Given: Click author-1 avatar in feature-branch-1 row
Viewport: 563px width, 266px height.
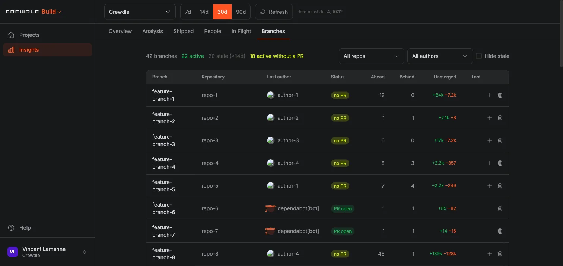Looking at the screenshot, I should pyautogui.click(x=271, y=95).
